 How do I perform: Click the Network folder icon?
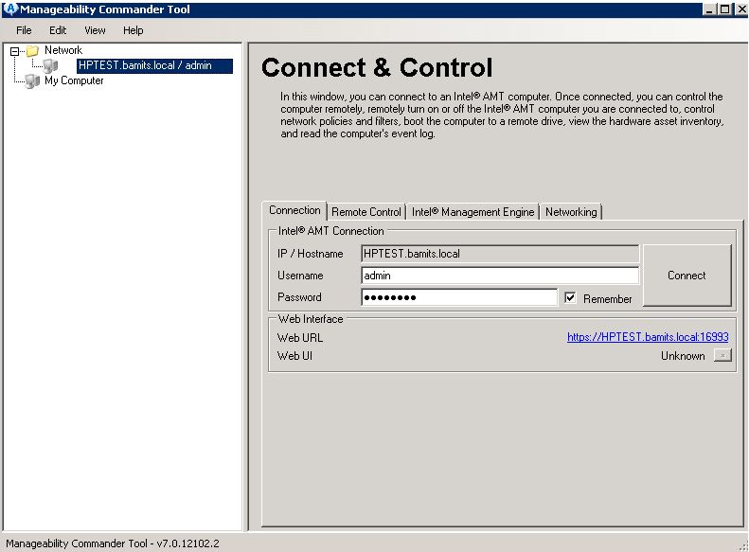(32, 50)
